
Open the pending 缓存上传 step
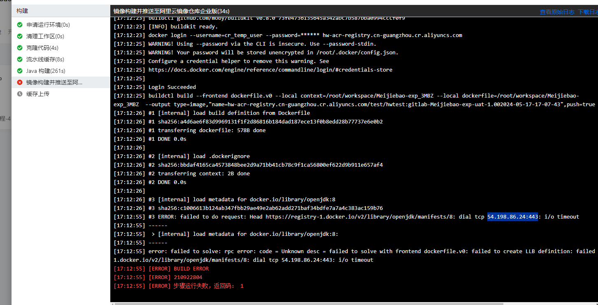[38, 94]
